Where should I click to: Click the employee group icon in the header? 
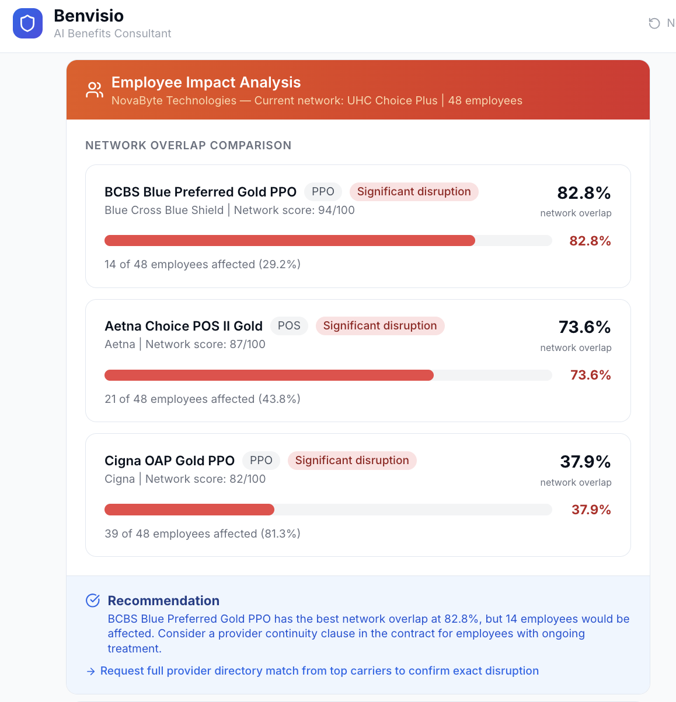coord(94,90)
